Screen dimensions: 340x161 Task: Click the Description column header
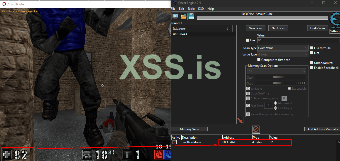202,138
